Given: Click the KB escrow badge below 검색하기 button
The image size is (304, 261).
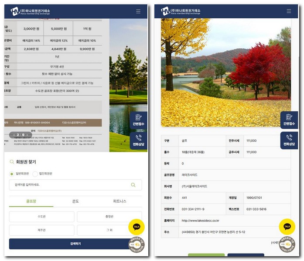Looking at the screenshot, I should coord(137,245).
